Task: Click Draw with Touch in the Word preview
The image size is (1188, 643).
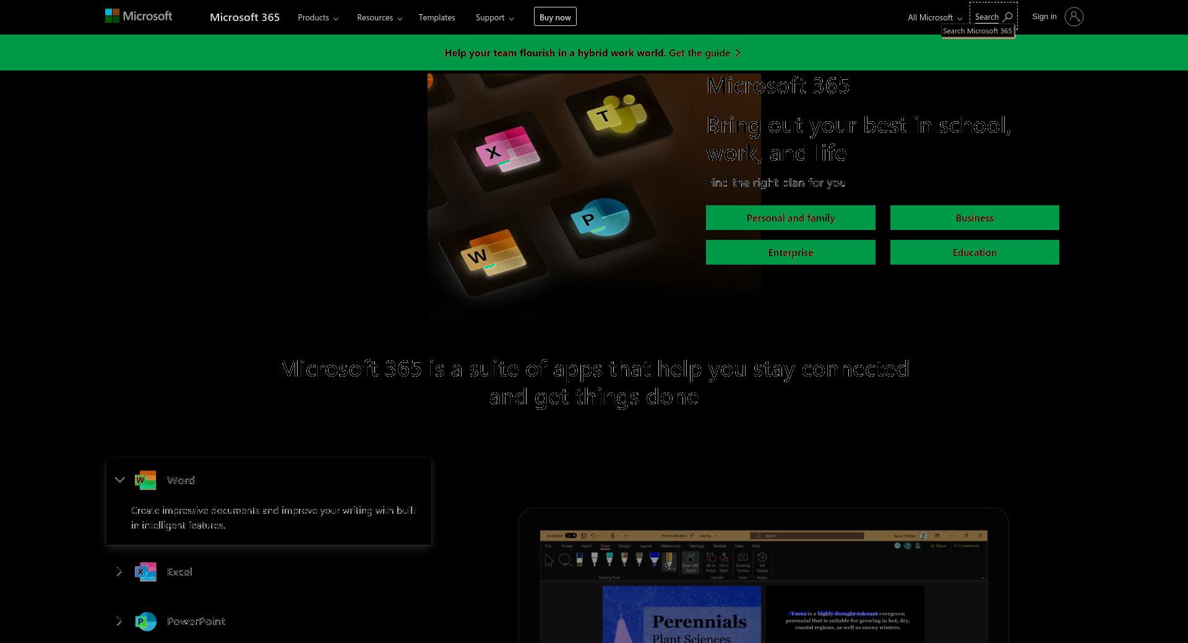Action: coord(691,563)
